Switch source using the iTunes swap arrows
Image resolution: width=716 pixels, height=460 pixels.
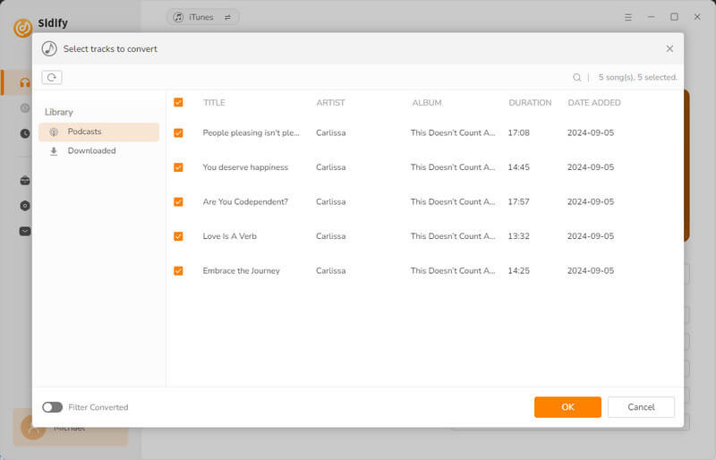tap(227, 17)
